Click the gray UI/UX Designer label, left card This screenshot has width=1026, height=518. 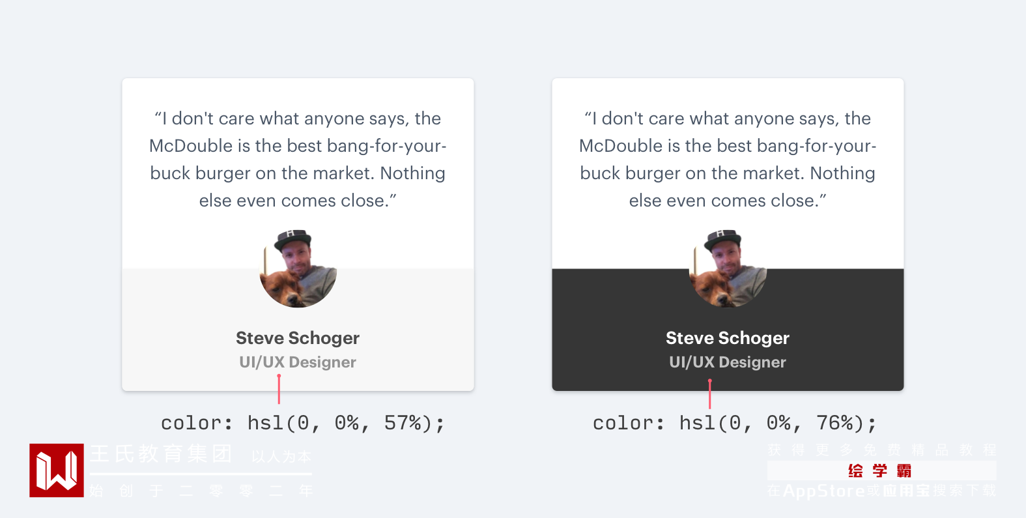pos(298,362)
